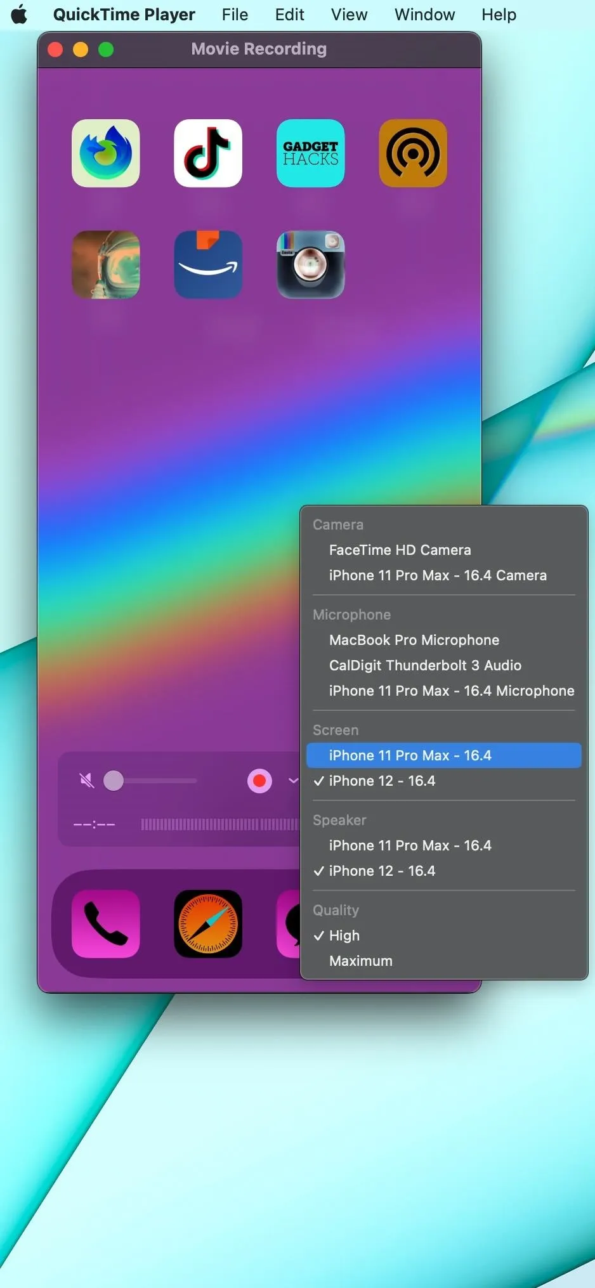
Task: Click the volume slider knob
Action: pyautogui.click(x=114, y=781)
